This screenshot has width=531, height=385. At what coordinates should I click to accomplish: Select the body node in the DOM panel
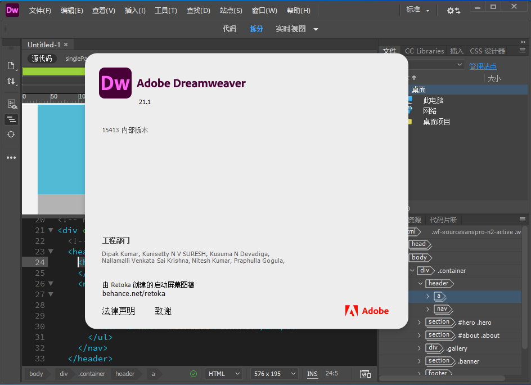coord(420,258)
